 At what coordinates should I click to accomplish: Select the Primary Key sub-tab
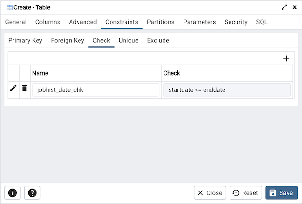pos(25,40)
